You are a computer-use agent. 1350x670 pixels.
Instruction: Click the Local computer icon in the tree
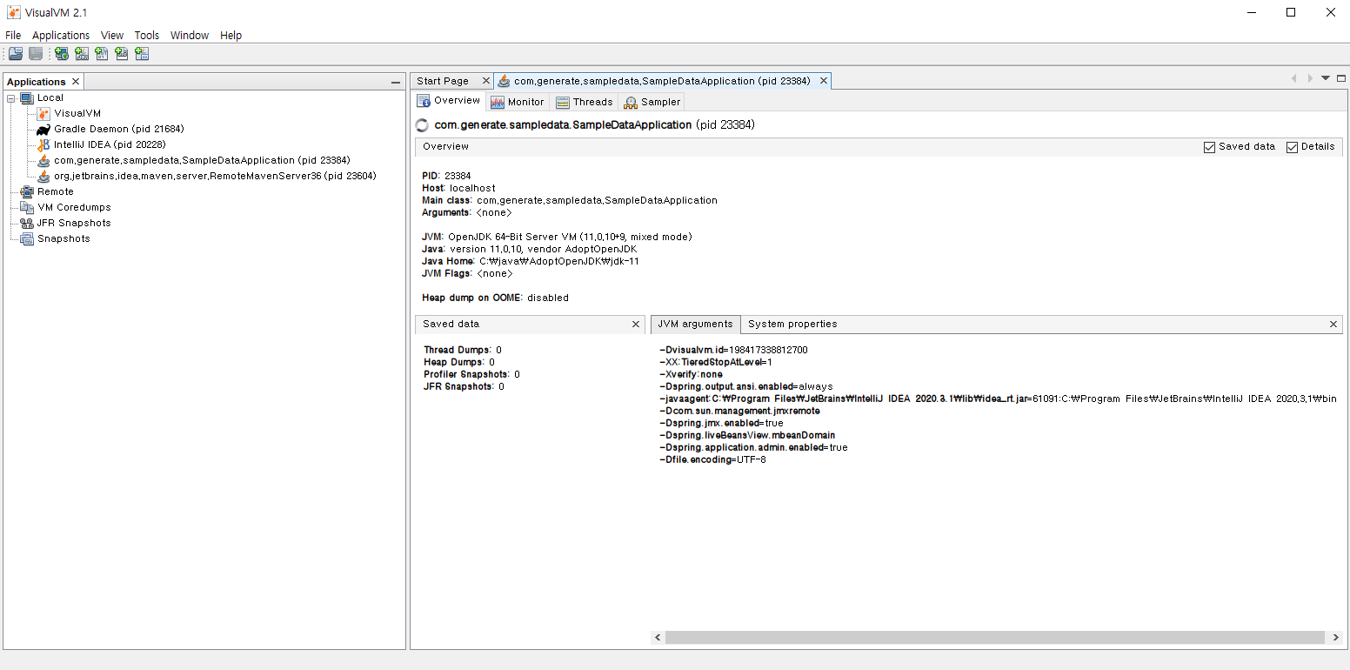[x=27, y=97]
